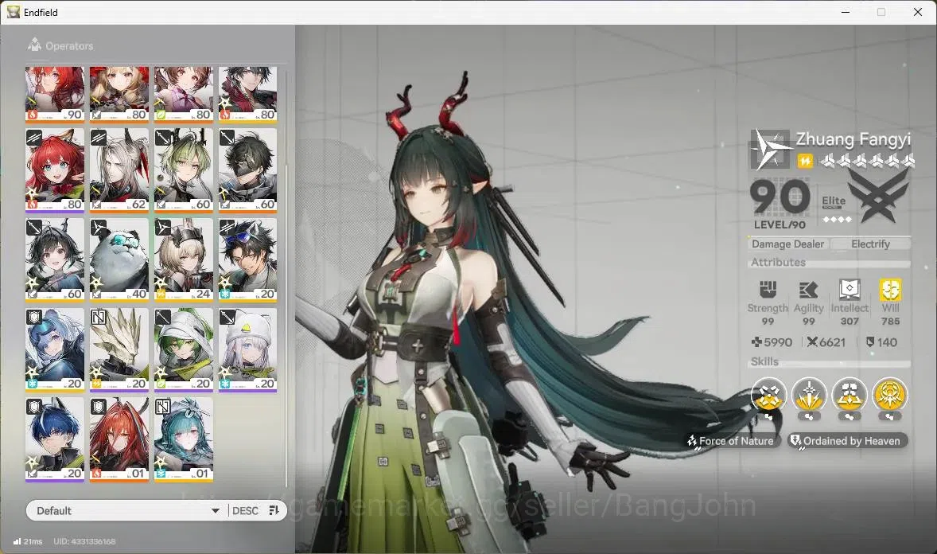
Task: Click the Damage Dealer role tag
Action: click(787, 244)
